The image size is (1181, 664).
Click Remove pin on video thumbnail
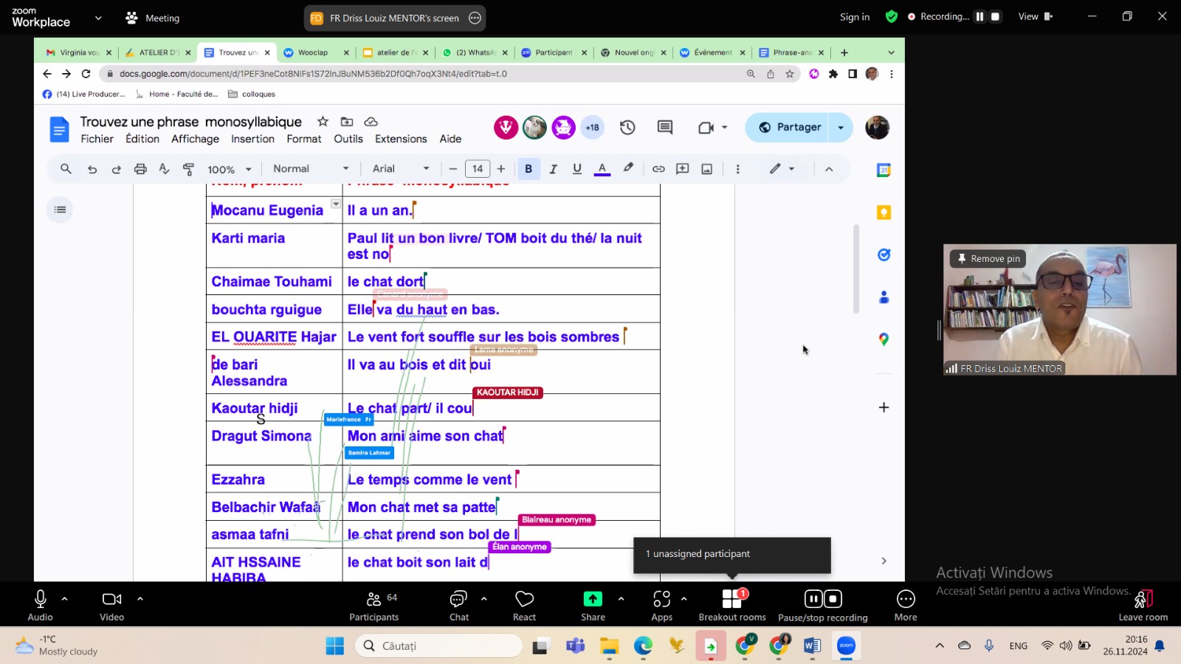(x=988, y=258)
